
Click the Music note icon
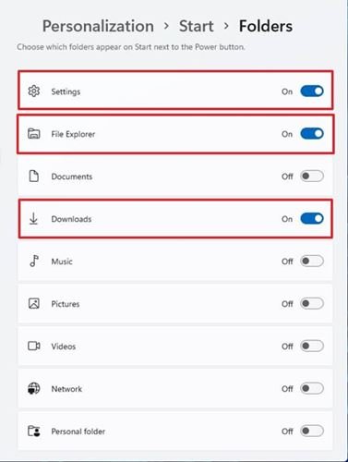34,261
